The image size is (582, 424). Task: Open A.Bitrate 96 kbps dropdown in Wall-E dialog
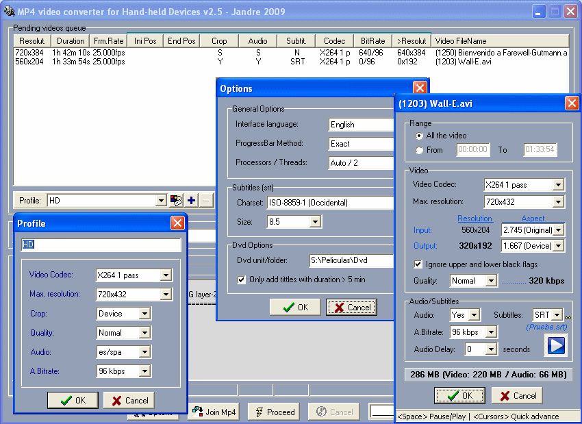point(491,332)
